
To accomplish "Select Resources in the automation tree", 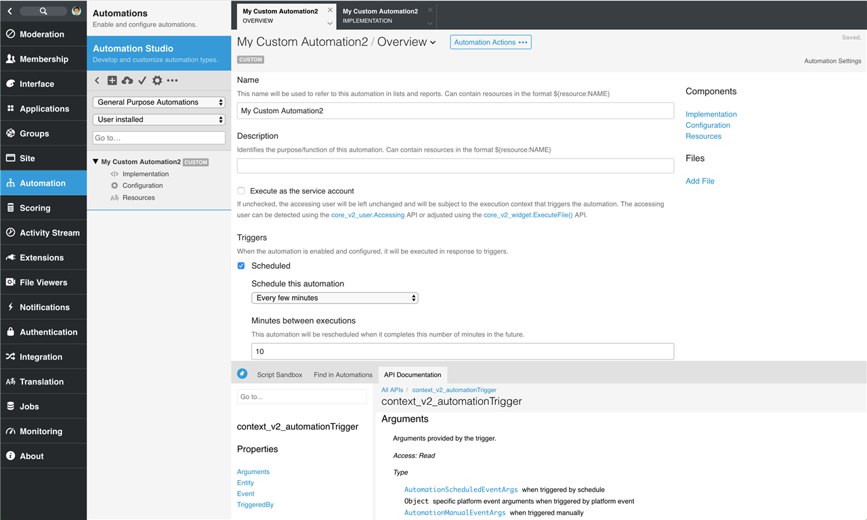I will tap(139, 198).
